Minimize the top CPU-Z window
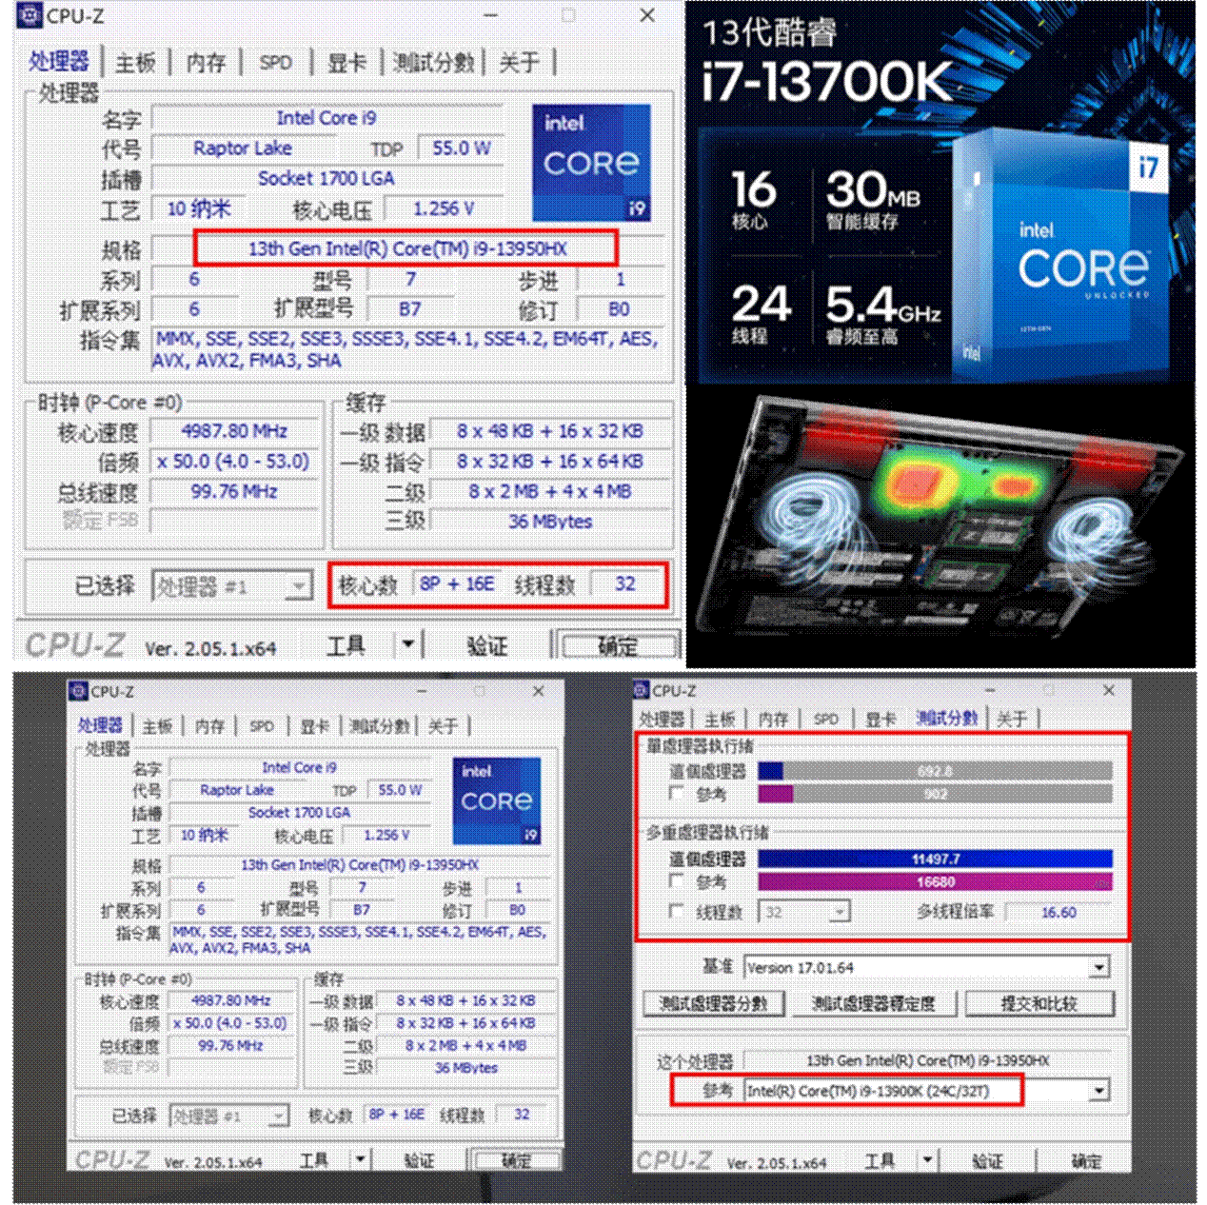1207x1205 pixels. pos(491,15)
